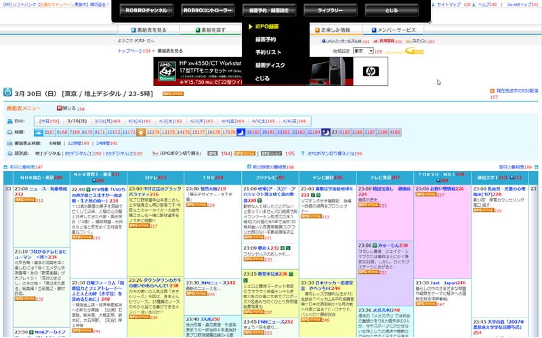Select 録画ディスク in the dropdown menu
542x338 pixels.
(270, 65)
